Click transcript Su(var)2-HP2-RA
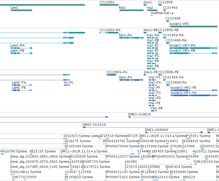Screen dimensions: 219x181 click(x=193, y=48)
